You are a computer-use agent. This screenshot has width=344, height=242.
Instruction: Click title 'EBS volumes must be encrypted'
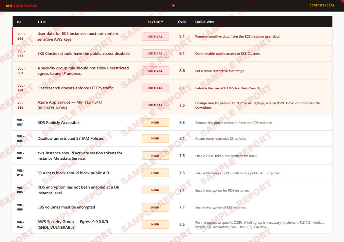(x=66, y=207)
